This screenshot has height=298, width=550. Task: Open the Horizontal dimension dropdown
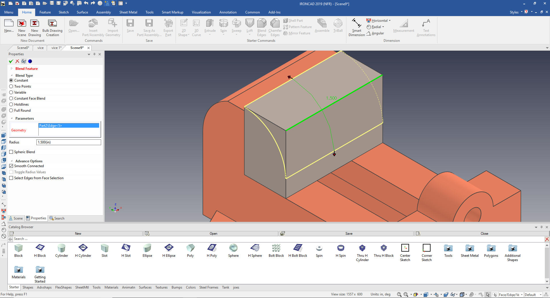pos(390,21)
